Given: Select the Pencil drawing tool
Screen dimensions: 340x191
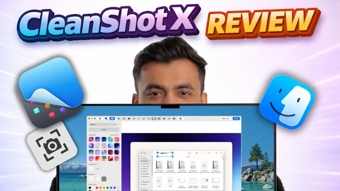Looking at the screenshot, I should 169,118.
